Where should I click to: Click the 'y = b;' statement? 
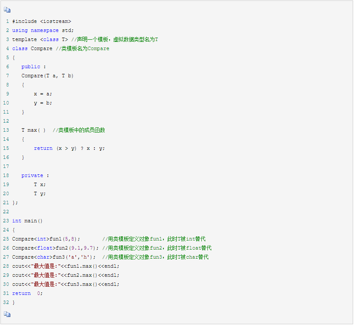43,103
